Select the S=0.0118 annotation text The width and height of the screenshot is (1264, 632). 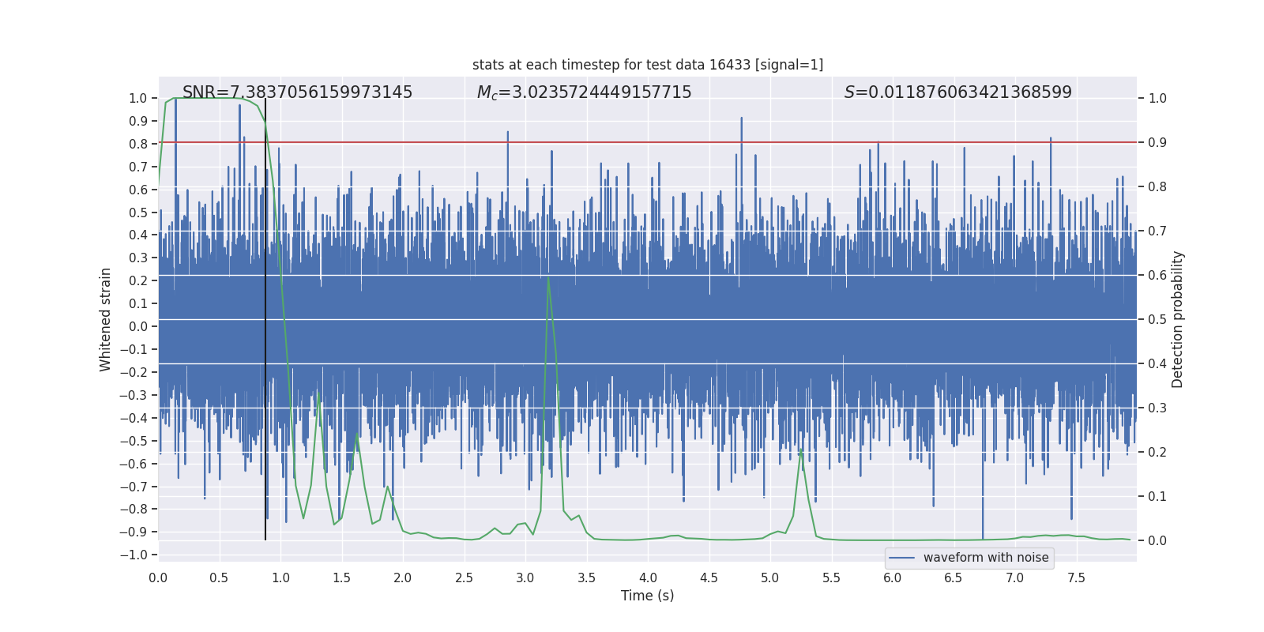[x=957, y=92]
